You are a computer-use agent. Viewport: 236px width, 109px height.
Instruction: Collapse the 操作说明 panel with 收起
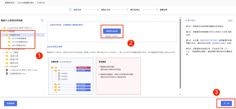[230, 21]
